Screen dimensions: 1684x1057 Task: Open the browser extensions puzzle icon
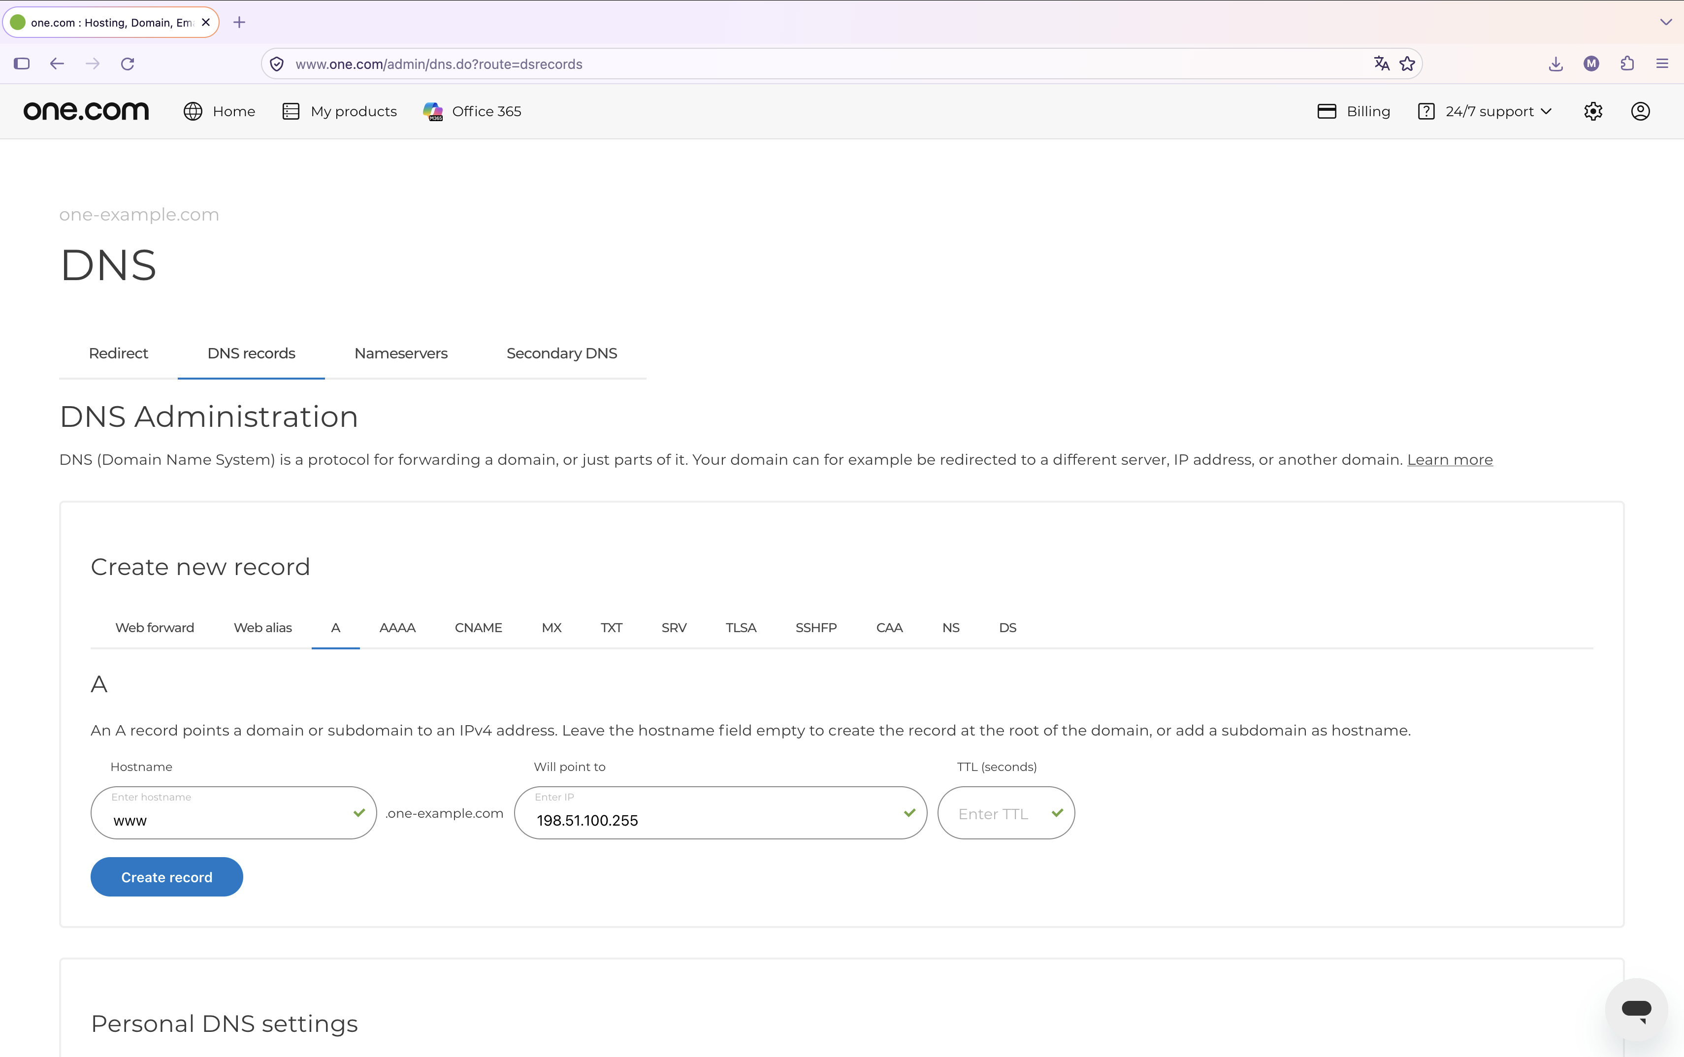tap(1627, 64)
